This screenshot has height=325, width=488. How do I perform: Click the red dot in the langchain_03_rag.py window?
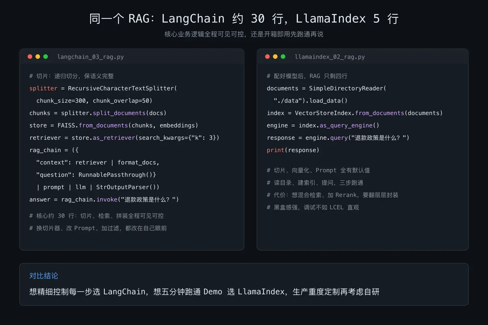coord(30,57)
